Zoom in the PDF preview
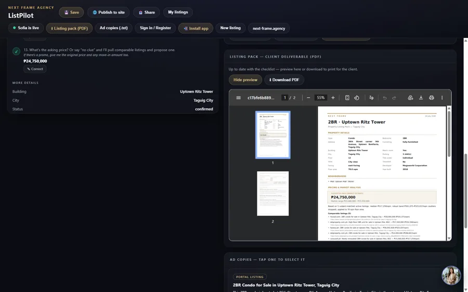Image resolution: width=468 pixels, height=292 pixels. pos(333,98)
